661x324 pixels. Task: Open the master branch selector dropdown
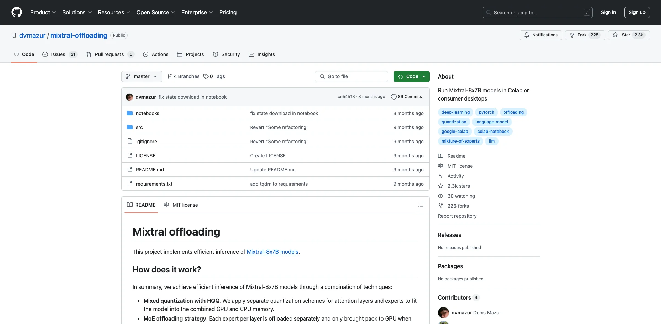click(x=142, y=76)
